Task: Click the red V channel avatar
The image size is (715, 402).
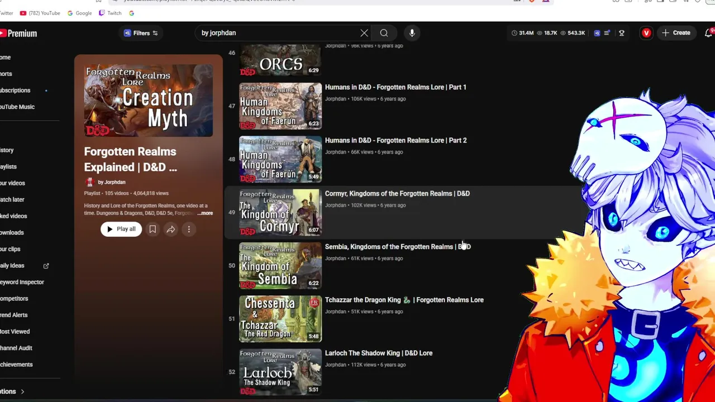Action: pos(646,33)
